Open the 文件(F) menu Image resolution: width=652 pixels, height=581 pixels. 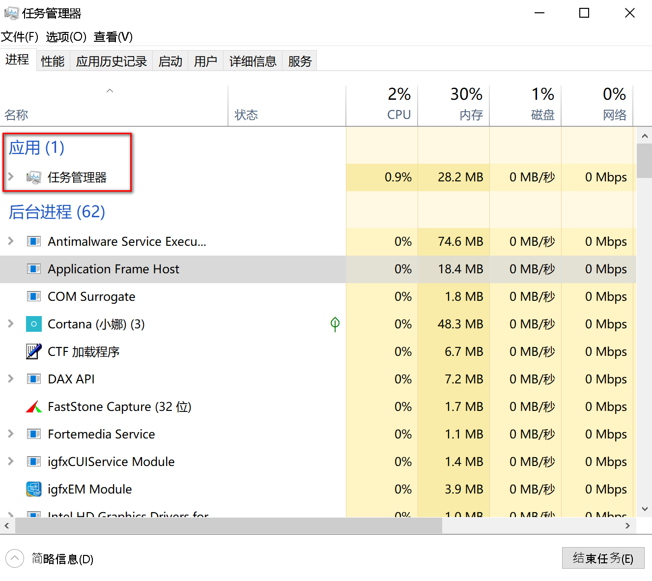[x=20, y=37]
